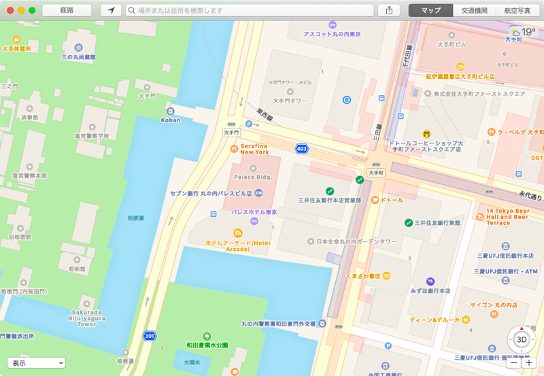This screenshot has height=376, width=544.
Task: Select the 大手町ビル marker
Action: coord(452,35)
